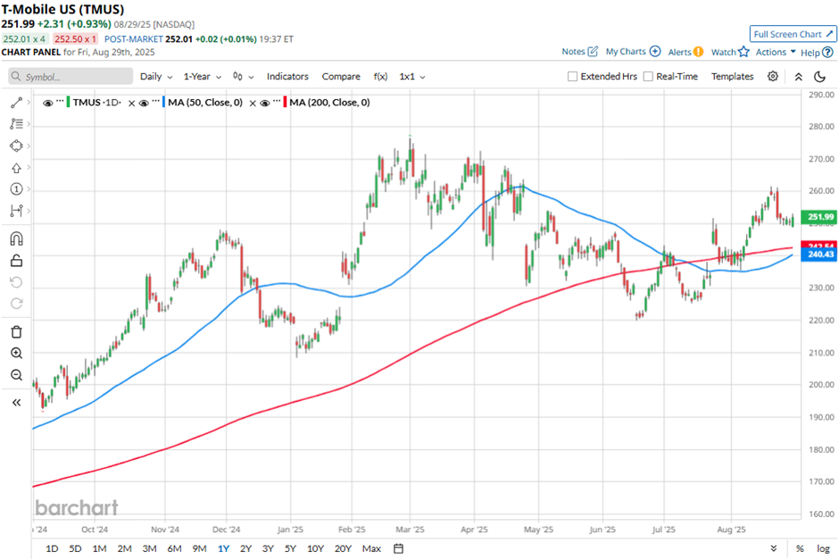The width and height of the screenshot is (839, 560).
Task: Delete drawings with the trash icon
Action: 16,332
